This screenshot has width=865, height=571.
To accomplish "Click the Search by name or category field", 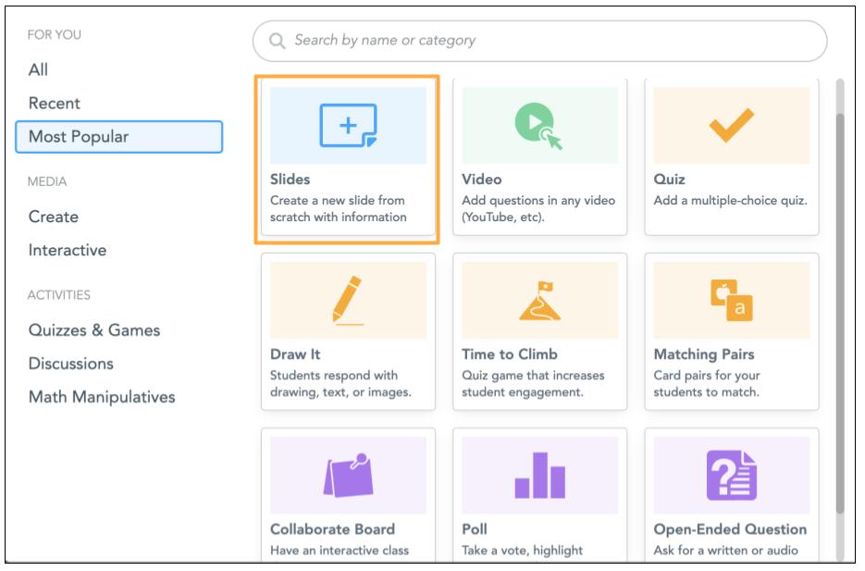I will [555, 42].
